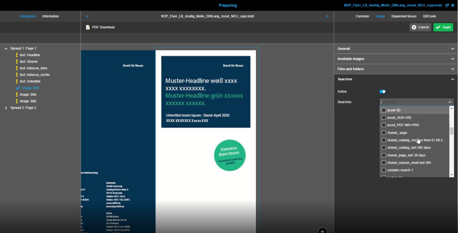The height and width of the screenshot is (233, 458).
Task: Click the PDF Download document icon
Action: 88,27
